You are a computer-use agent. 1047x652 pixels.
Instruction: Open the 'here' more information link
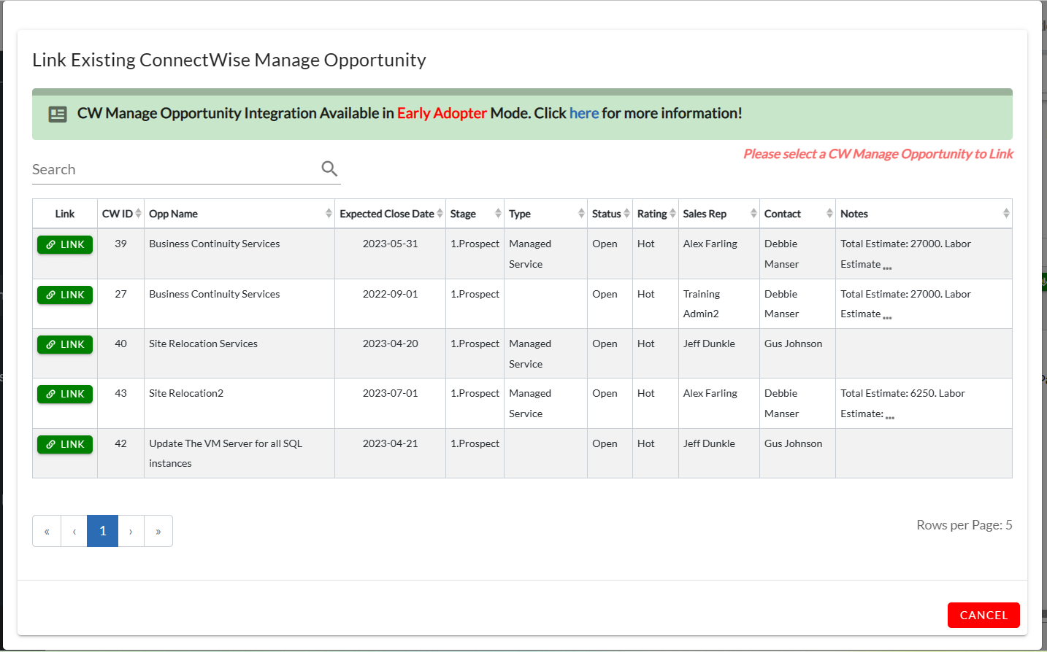[x=584, y=113]
